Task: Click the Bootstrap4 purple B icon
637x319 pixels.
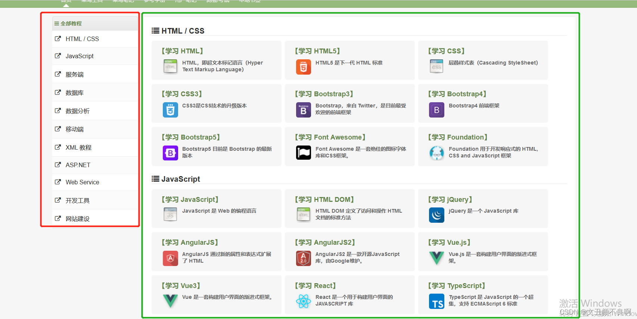Action: (x=436, y=110)
